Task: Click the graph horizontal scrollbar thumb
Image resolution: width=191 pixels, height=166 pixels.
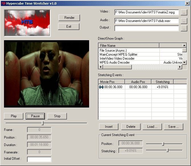Action: [x=117, y=67]
